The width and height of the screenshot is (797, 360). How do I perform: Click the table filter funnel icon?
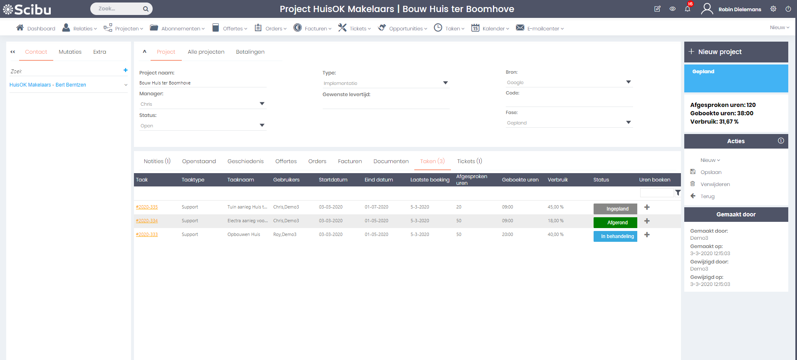tap(678, 193)
